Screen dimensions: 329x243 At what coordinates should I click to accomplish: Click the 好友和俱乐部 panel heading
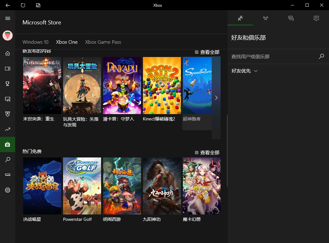248,37
